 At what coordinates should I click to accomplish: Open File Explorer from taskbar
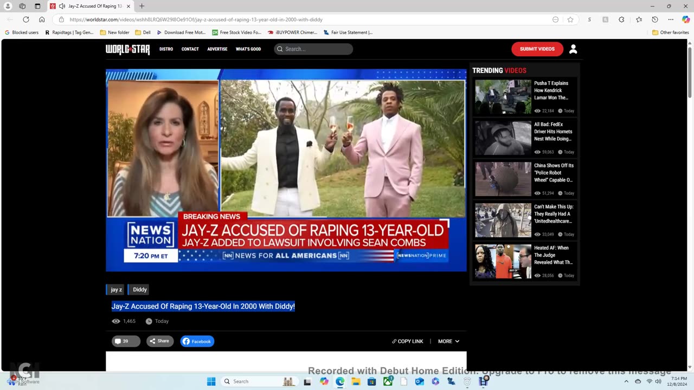coord(356,381)
